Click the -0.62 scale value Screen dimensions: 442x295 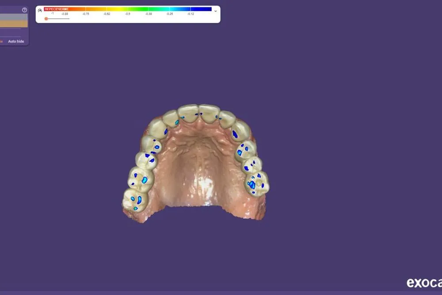[107, 14]
